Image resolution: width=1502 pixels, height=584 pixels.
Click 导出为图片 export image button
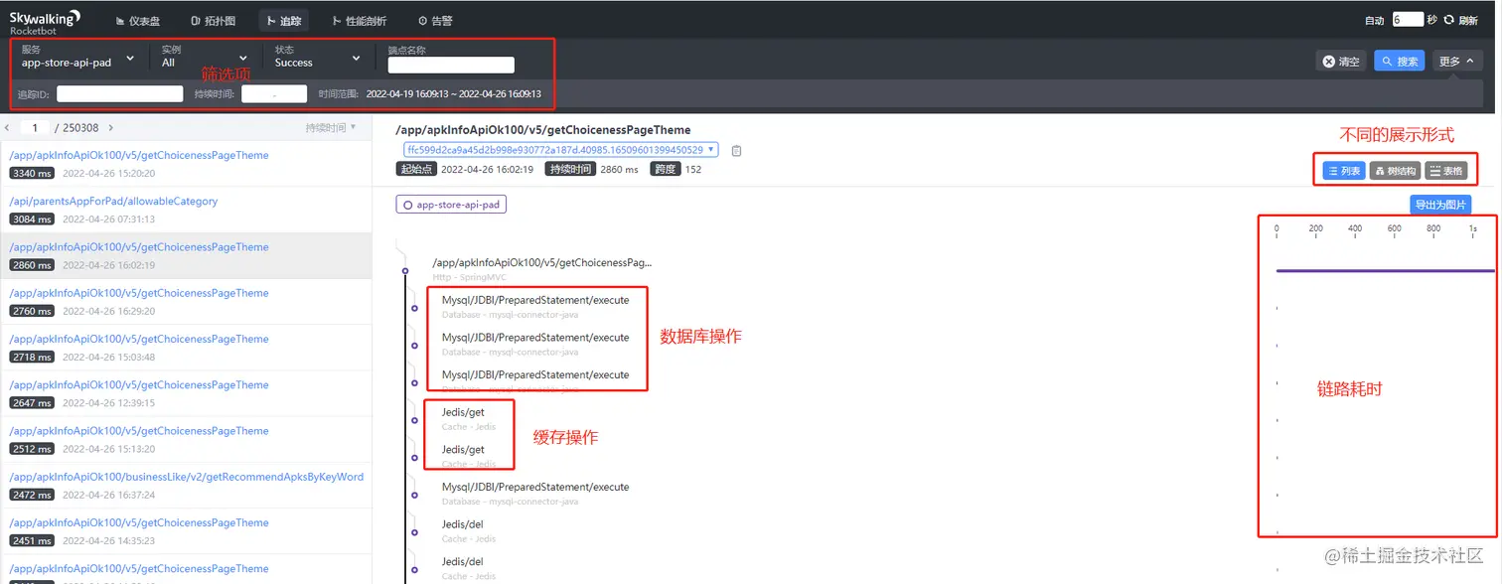point(1439,205)
